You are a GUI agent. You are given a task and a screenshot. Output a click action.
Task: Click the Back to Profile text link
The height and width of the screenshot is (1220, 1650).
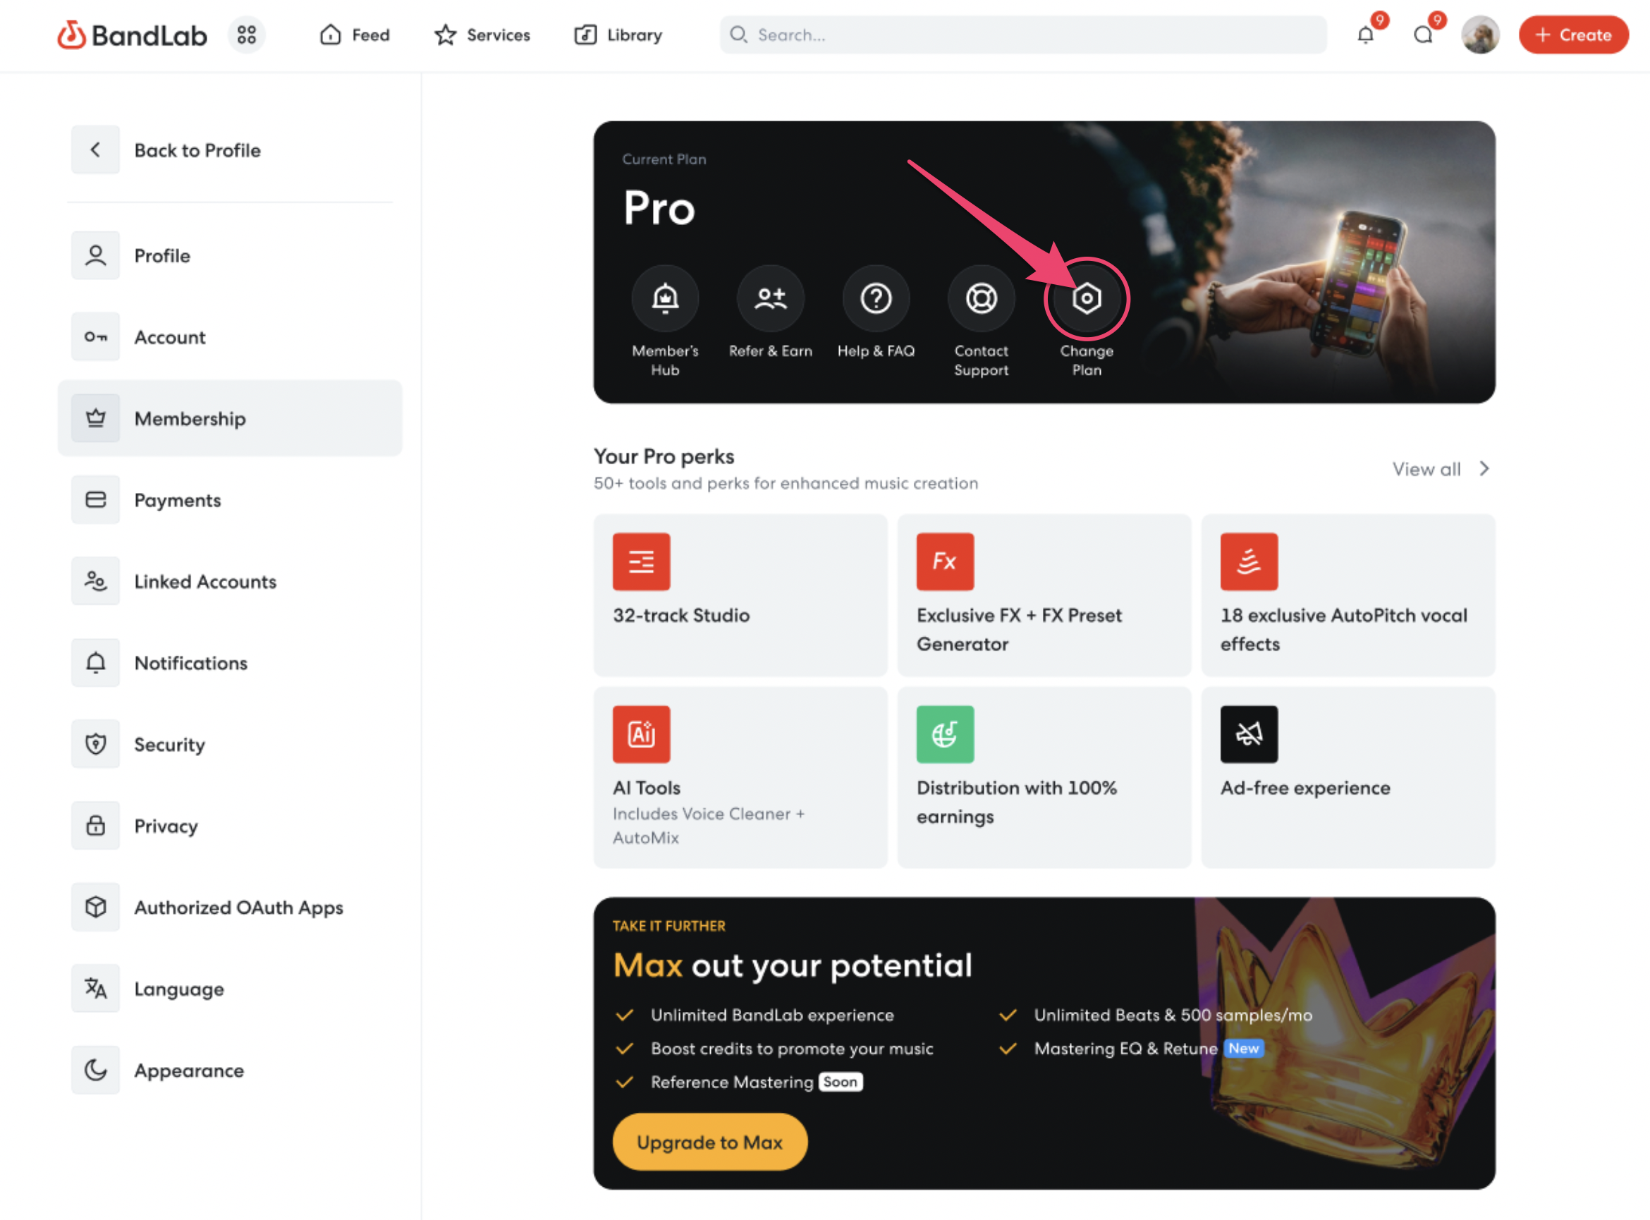[197, 150]
